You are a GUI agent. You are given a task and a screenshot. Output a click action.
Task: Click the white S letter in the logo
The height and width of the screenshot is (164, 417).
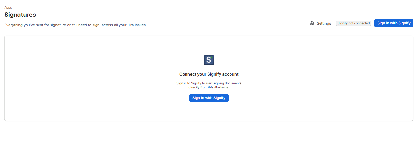(x=208, y=60)
